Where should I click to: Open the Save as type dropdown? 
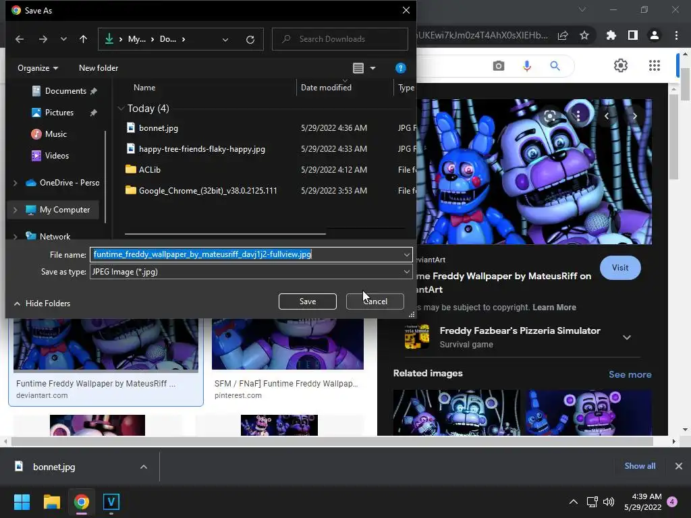coord(251,272)
